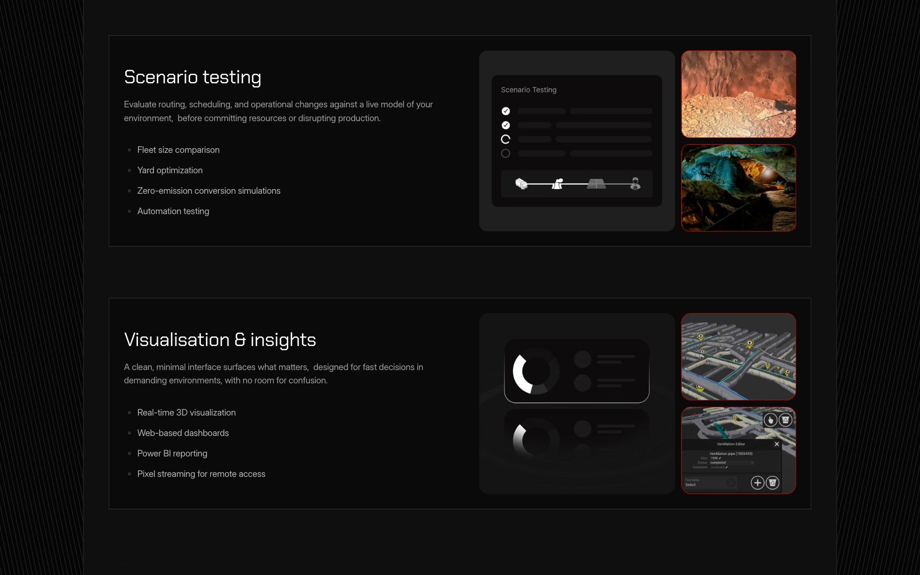This screenshot has width=920, height=575.
Task: Click the bright donut chart in the upper card
Action: click(x=536, y=371)
